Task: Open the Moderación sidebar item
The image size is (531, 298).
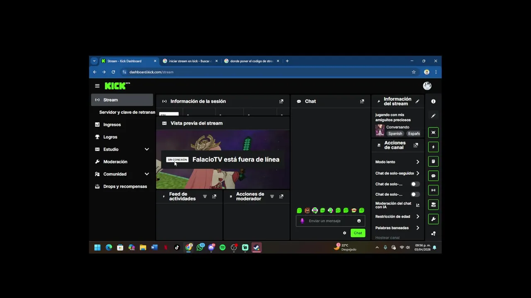Action: tap(122, 162)
